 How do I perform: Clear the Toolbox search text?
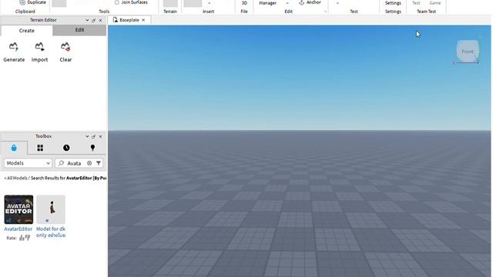[89, 163]
